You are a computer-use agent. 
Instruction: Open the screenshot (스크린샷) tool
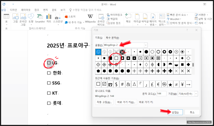[58, 19]
